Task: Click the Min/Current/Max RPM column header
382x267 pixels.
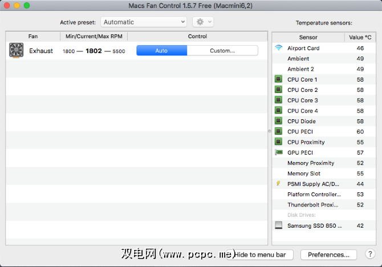Action: (94, 37)
